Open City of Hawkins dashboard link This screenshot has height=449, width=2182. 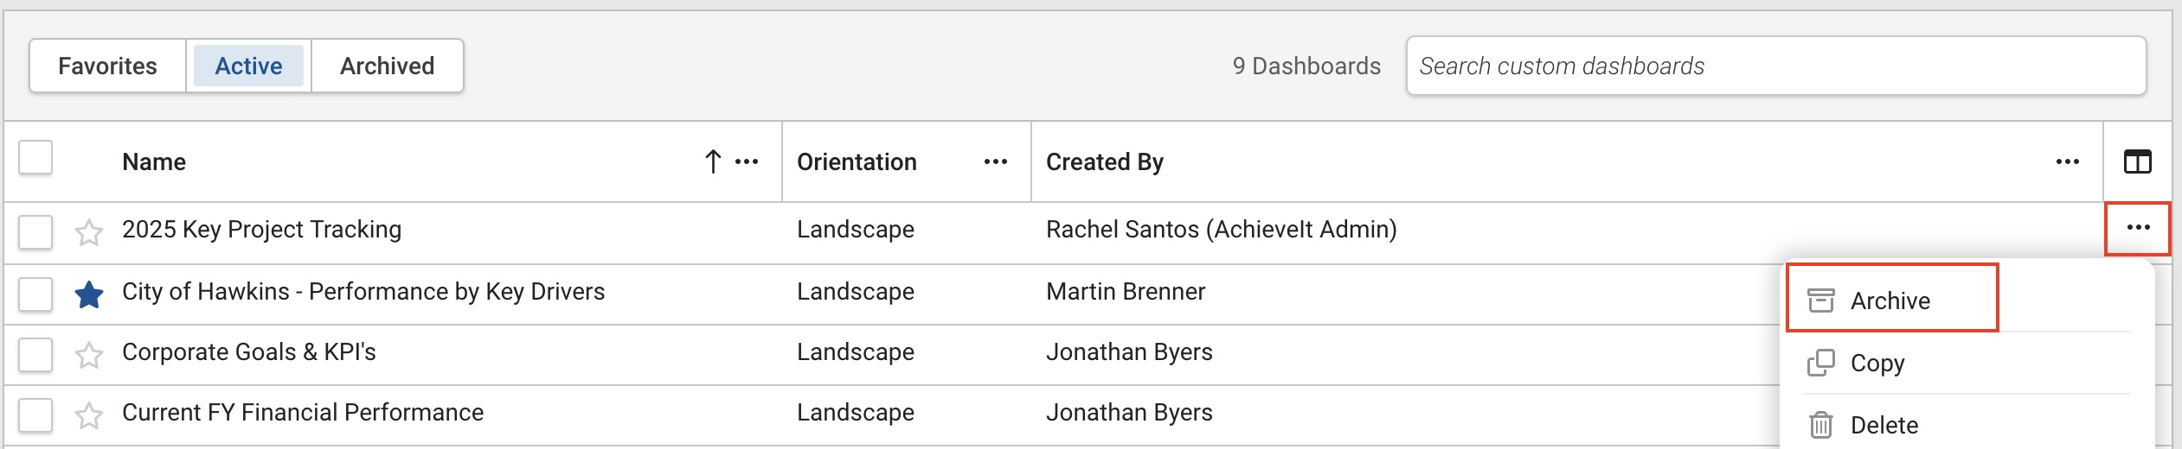tap(363, 292)
